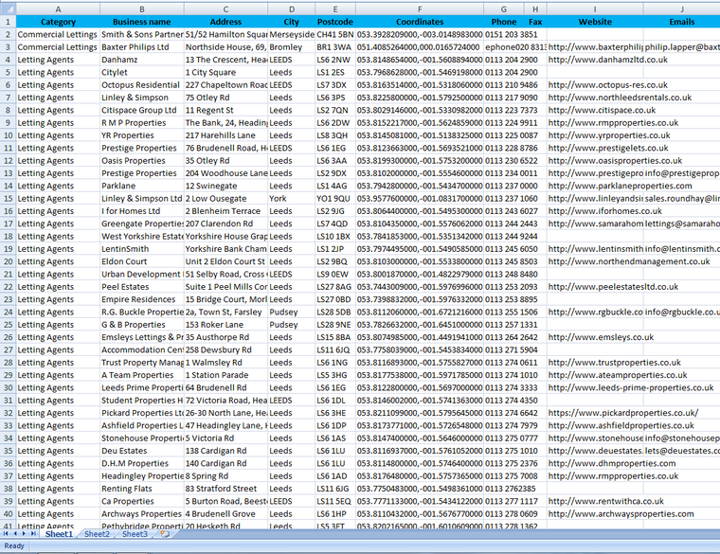Select the Citylet cell
This screenshot has height=554, width=720.
click(x=142, y=72)
